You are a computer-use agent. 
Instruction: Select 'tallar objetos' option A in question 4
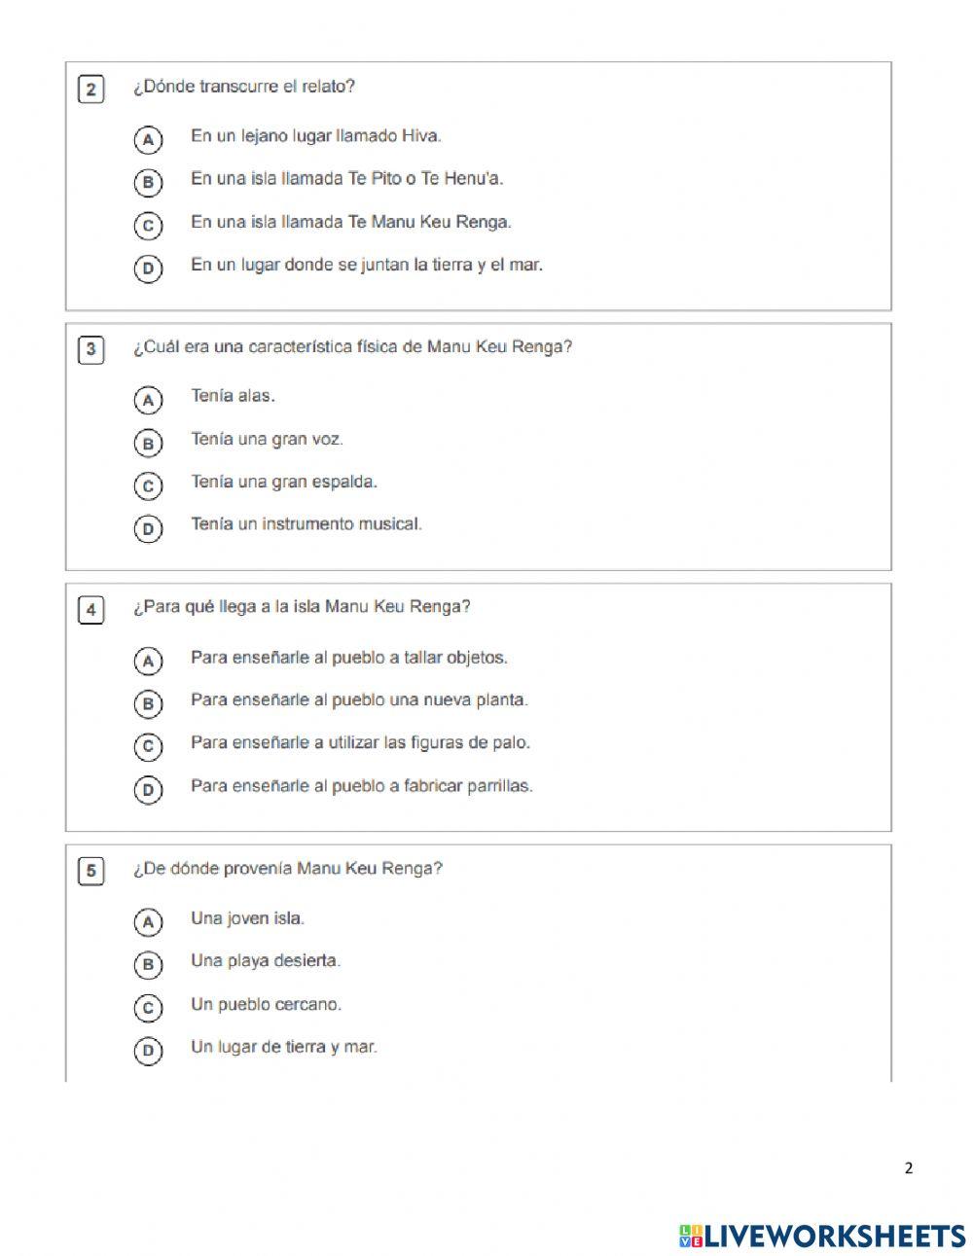coord(148,662)
